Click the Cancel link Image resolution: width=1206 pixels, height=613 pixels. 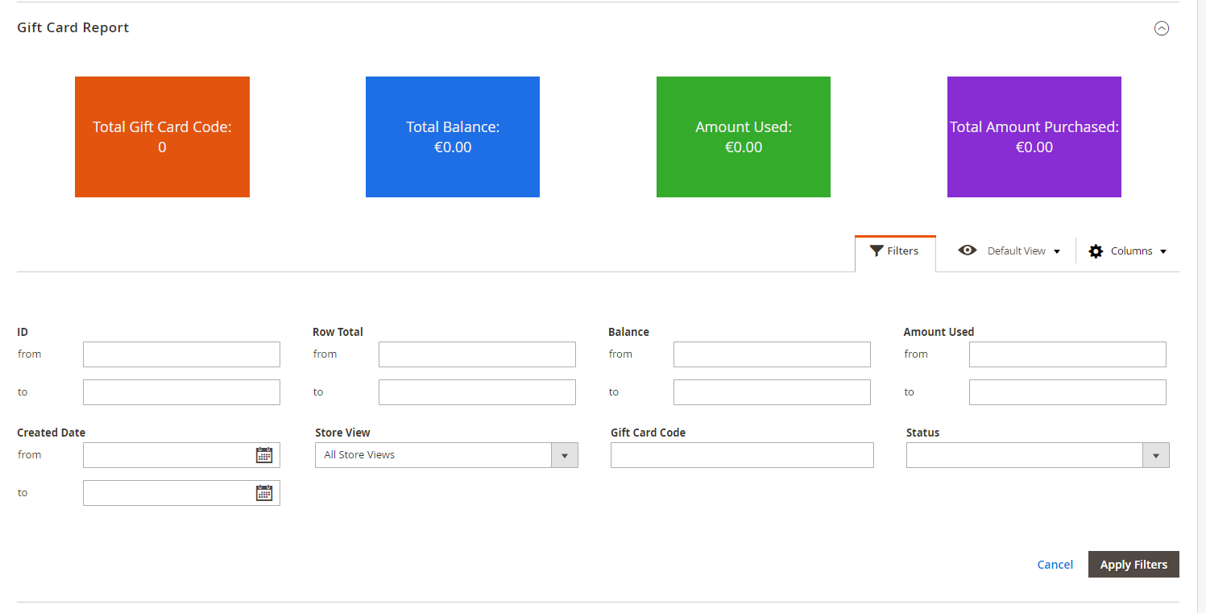tap(1055, 565)
